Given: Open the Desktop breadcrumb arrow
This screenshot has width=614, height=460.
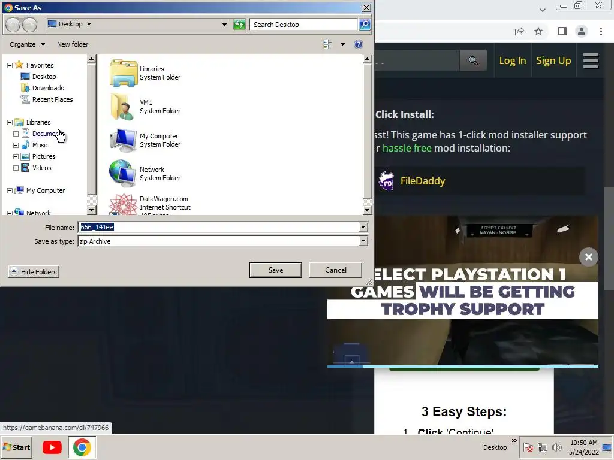Looking at the screenshot, I should [89, 24].
